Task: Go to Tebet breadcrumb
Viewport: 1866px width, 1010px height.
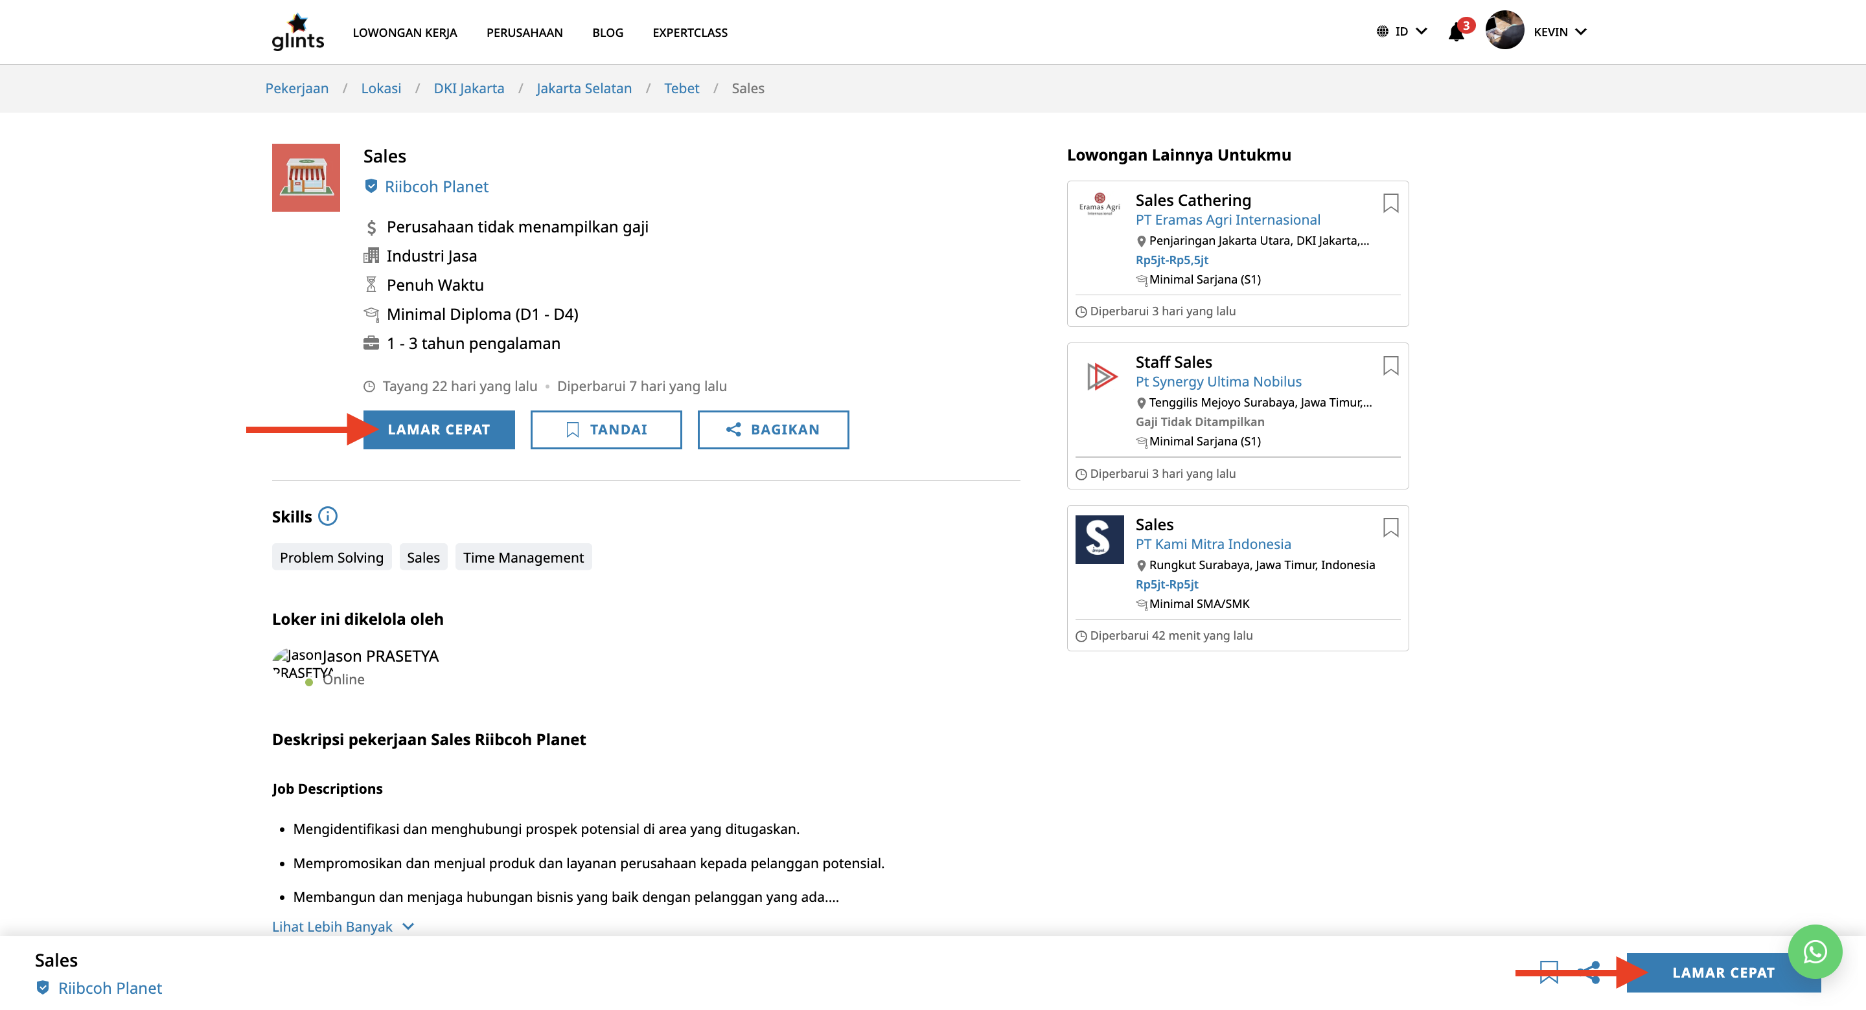Action: tap(682, 88)
